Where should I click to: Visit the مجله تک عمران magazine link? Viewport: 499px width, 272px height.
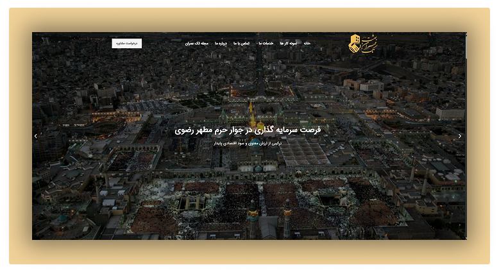tap(198, 43)
